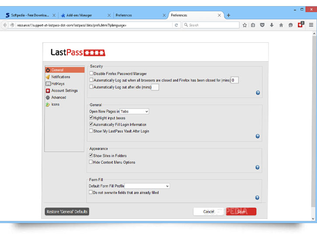Click the site identity globe icon
This screenshot has width=317, height=234.
pos(12,25)
